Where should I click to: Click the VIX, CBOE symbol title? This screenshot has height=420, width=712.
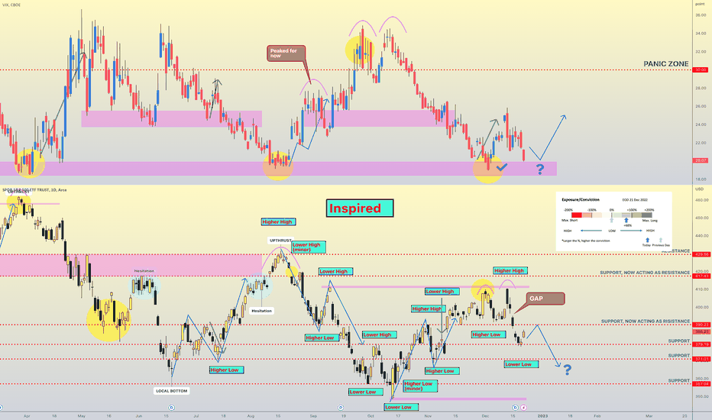11,5
